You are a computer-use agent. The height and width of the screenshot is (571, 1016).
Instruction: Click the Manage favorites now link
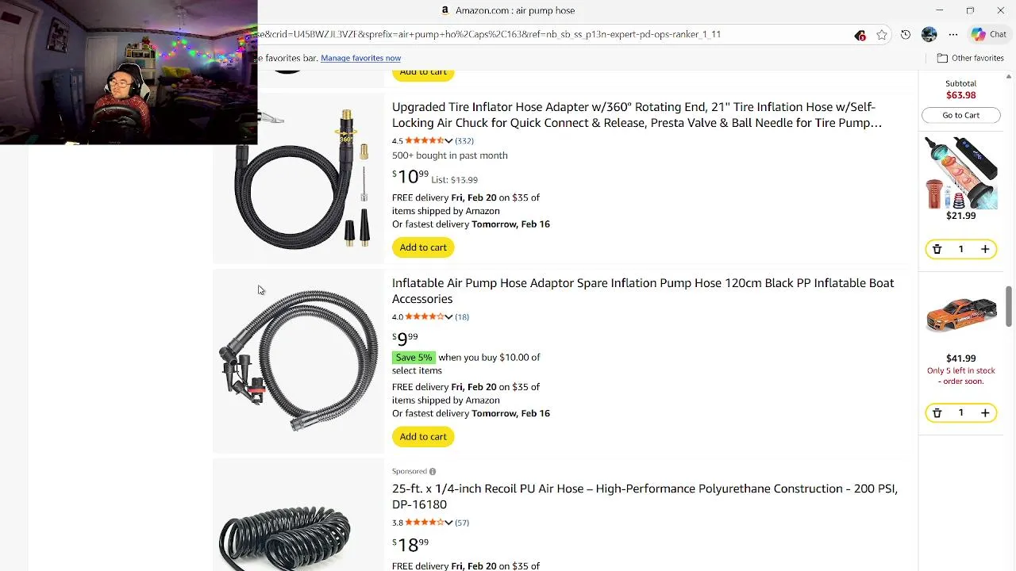[360, 58]
